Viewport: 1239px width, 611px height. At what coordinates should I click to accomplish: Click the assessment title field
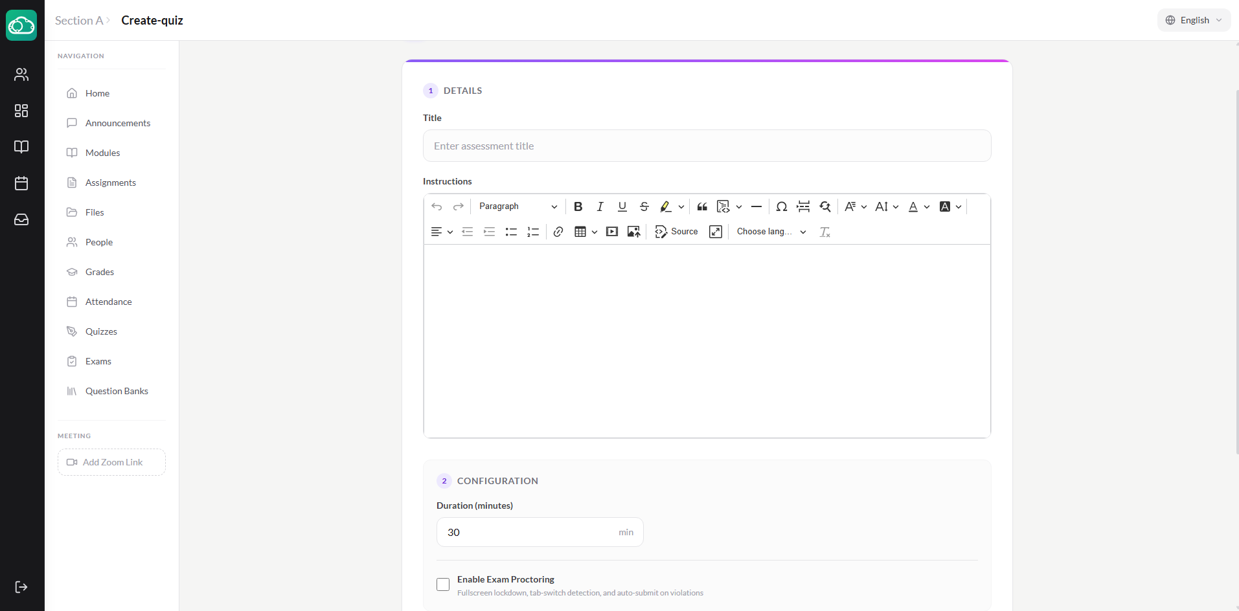pos(707,146)
